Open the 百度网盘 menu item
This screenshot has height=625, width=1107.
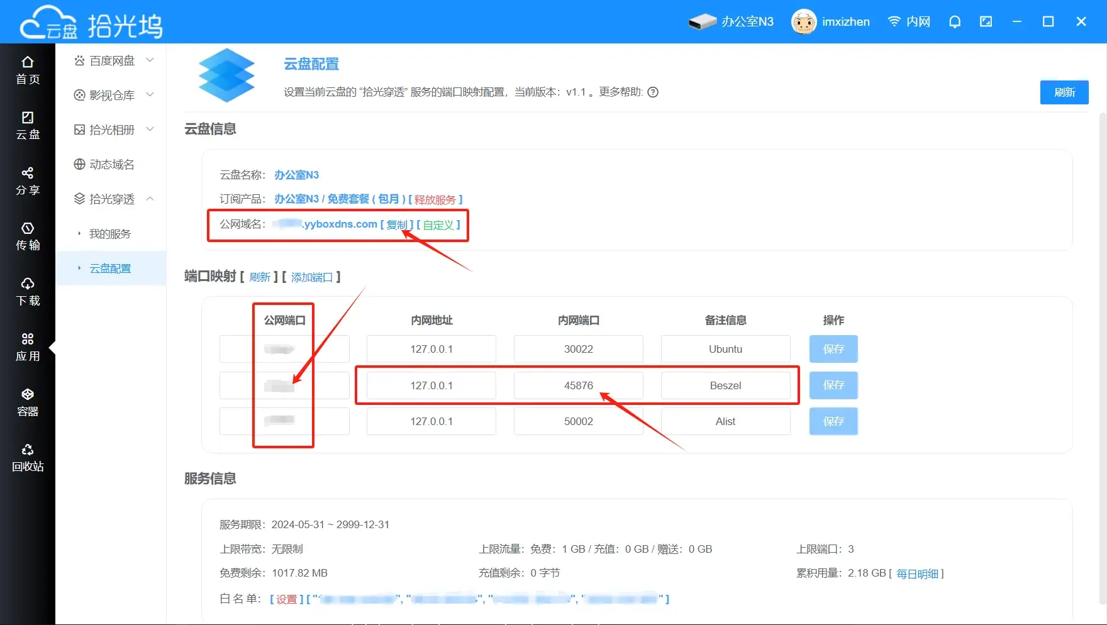(x=111, y=60)
